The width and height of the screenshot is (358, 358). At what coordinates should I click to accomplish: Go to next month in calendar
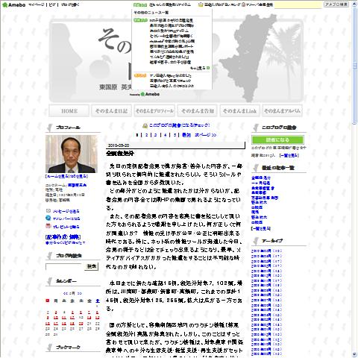[x=80, y=293]
